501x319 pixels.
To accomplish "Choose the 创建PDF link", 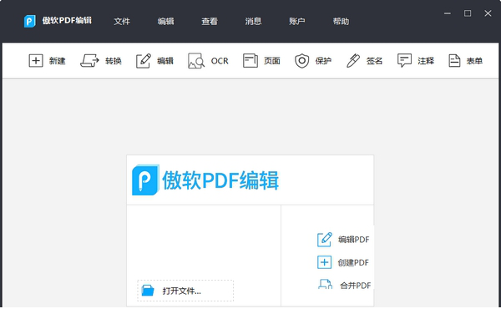I will [x=353, y=262].
